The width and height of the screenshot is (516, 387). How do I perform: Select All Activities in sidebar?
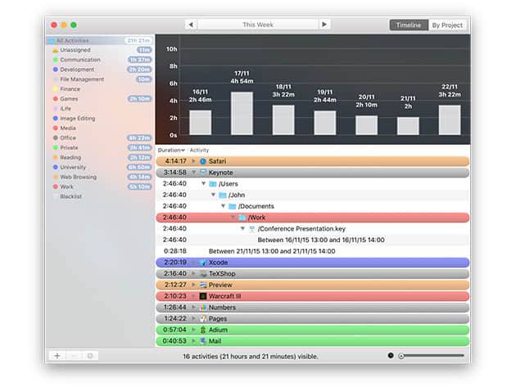tap(100, 40)
